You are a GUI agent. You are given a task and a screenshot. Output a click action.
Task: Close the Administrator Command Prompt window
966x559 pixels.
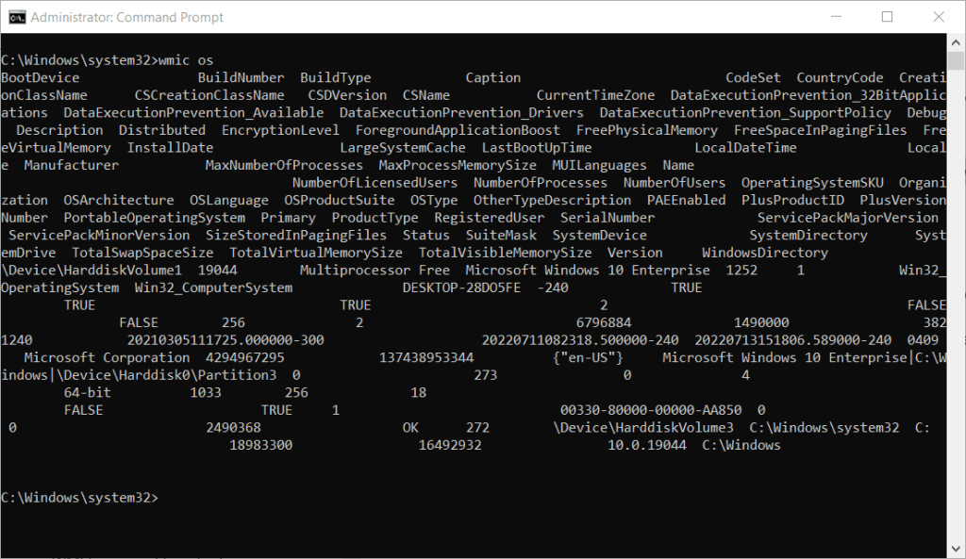[x=939, y=17]
